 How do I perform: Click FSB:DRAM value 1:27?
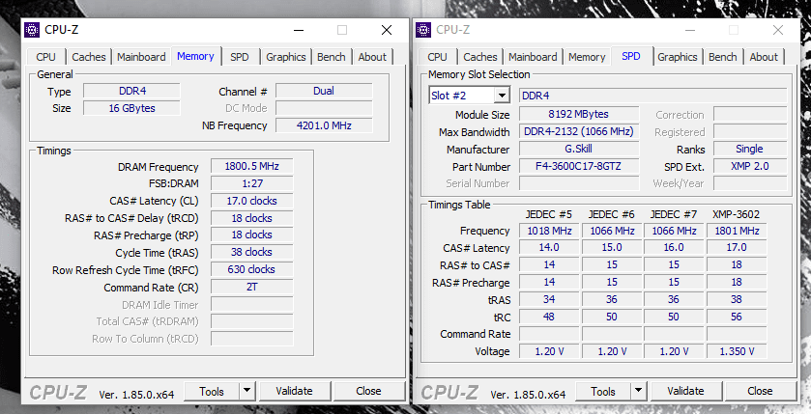pyautogui.click(x=252, y=183)
